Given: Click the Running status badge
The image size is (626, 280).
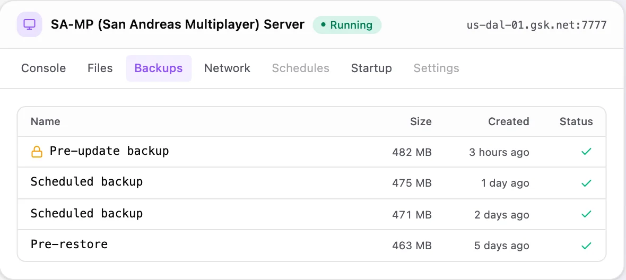Looking at the screenshot, I should click(x=347, y=25).
